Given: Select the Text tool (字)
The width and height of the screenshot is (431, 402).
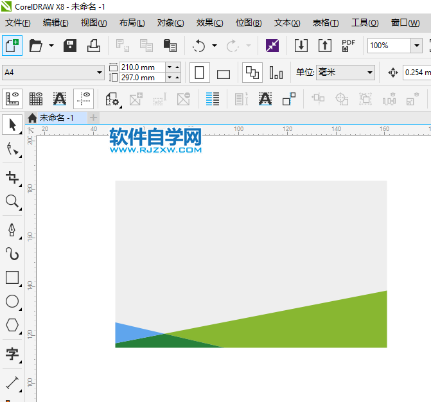Looking at the screenshot, I should click(x=12, y=354).
